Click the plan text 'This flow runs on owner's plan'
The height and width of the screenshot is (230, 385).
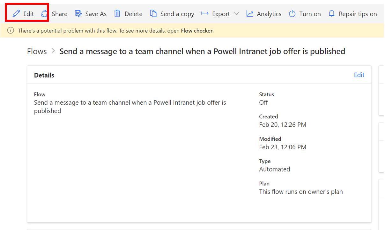(301, 192)
